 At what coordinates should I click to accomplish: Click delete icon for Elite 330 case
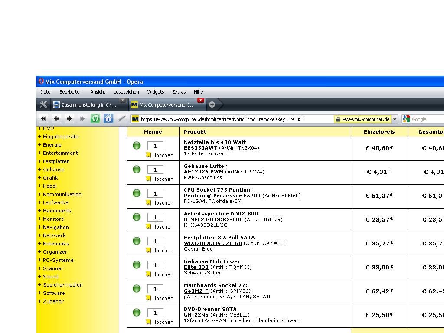pos(148,274)
